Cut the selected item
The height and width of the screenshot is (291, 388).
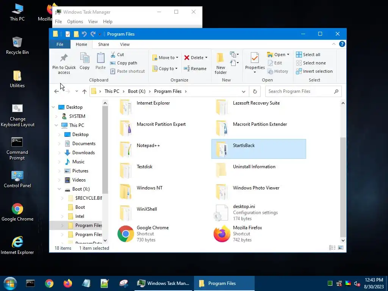point(117,55)
